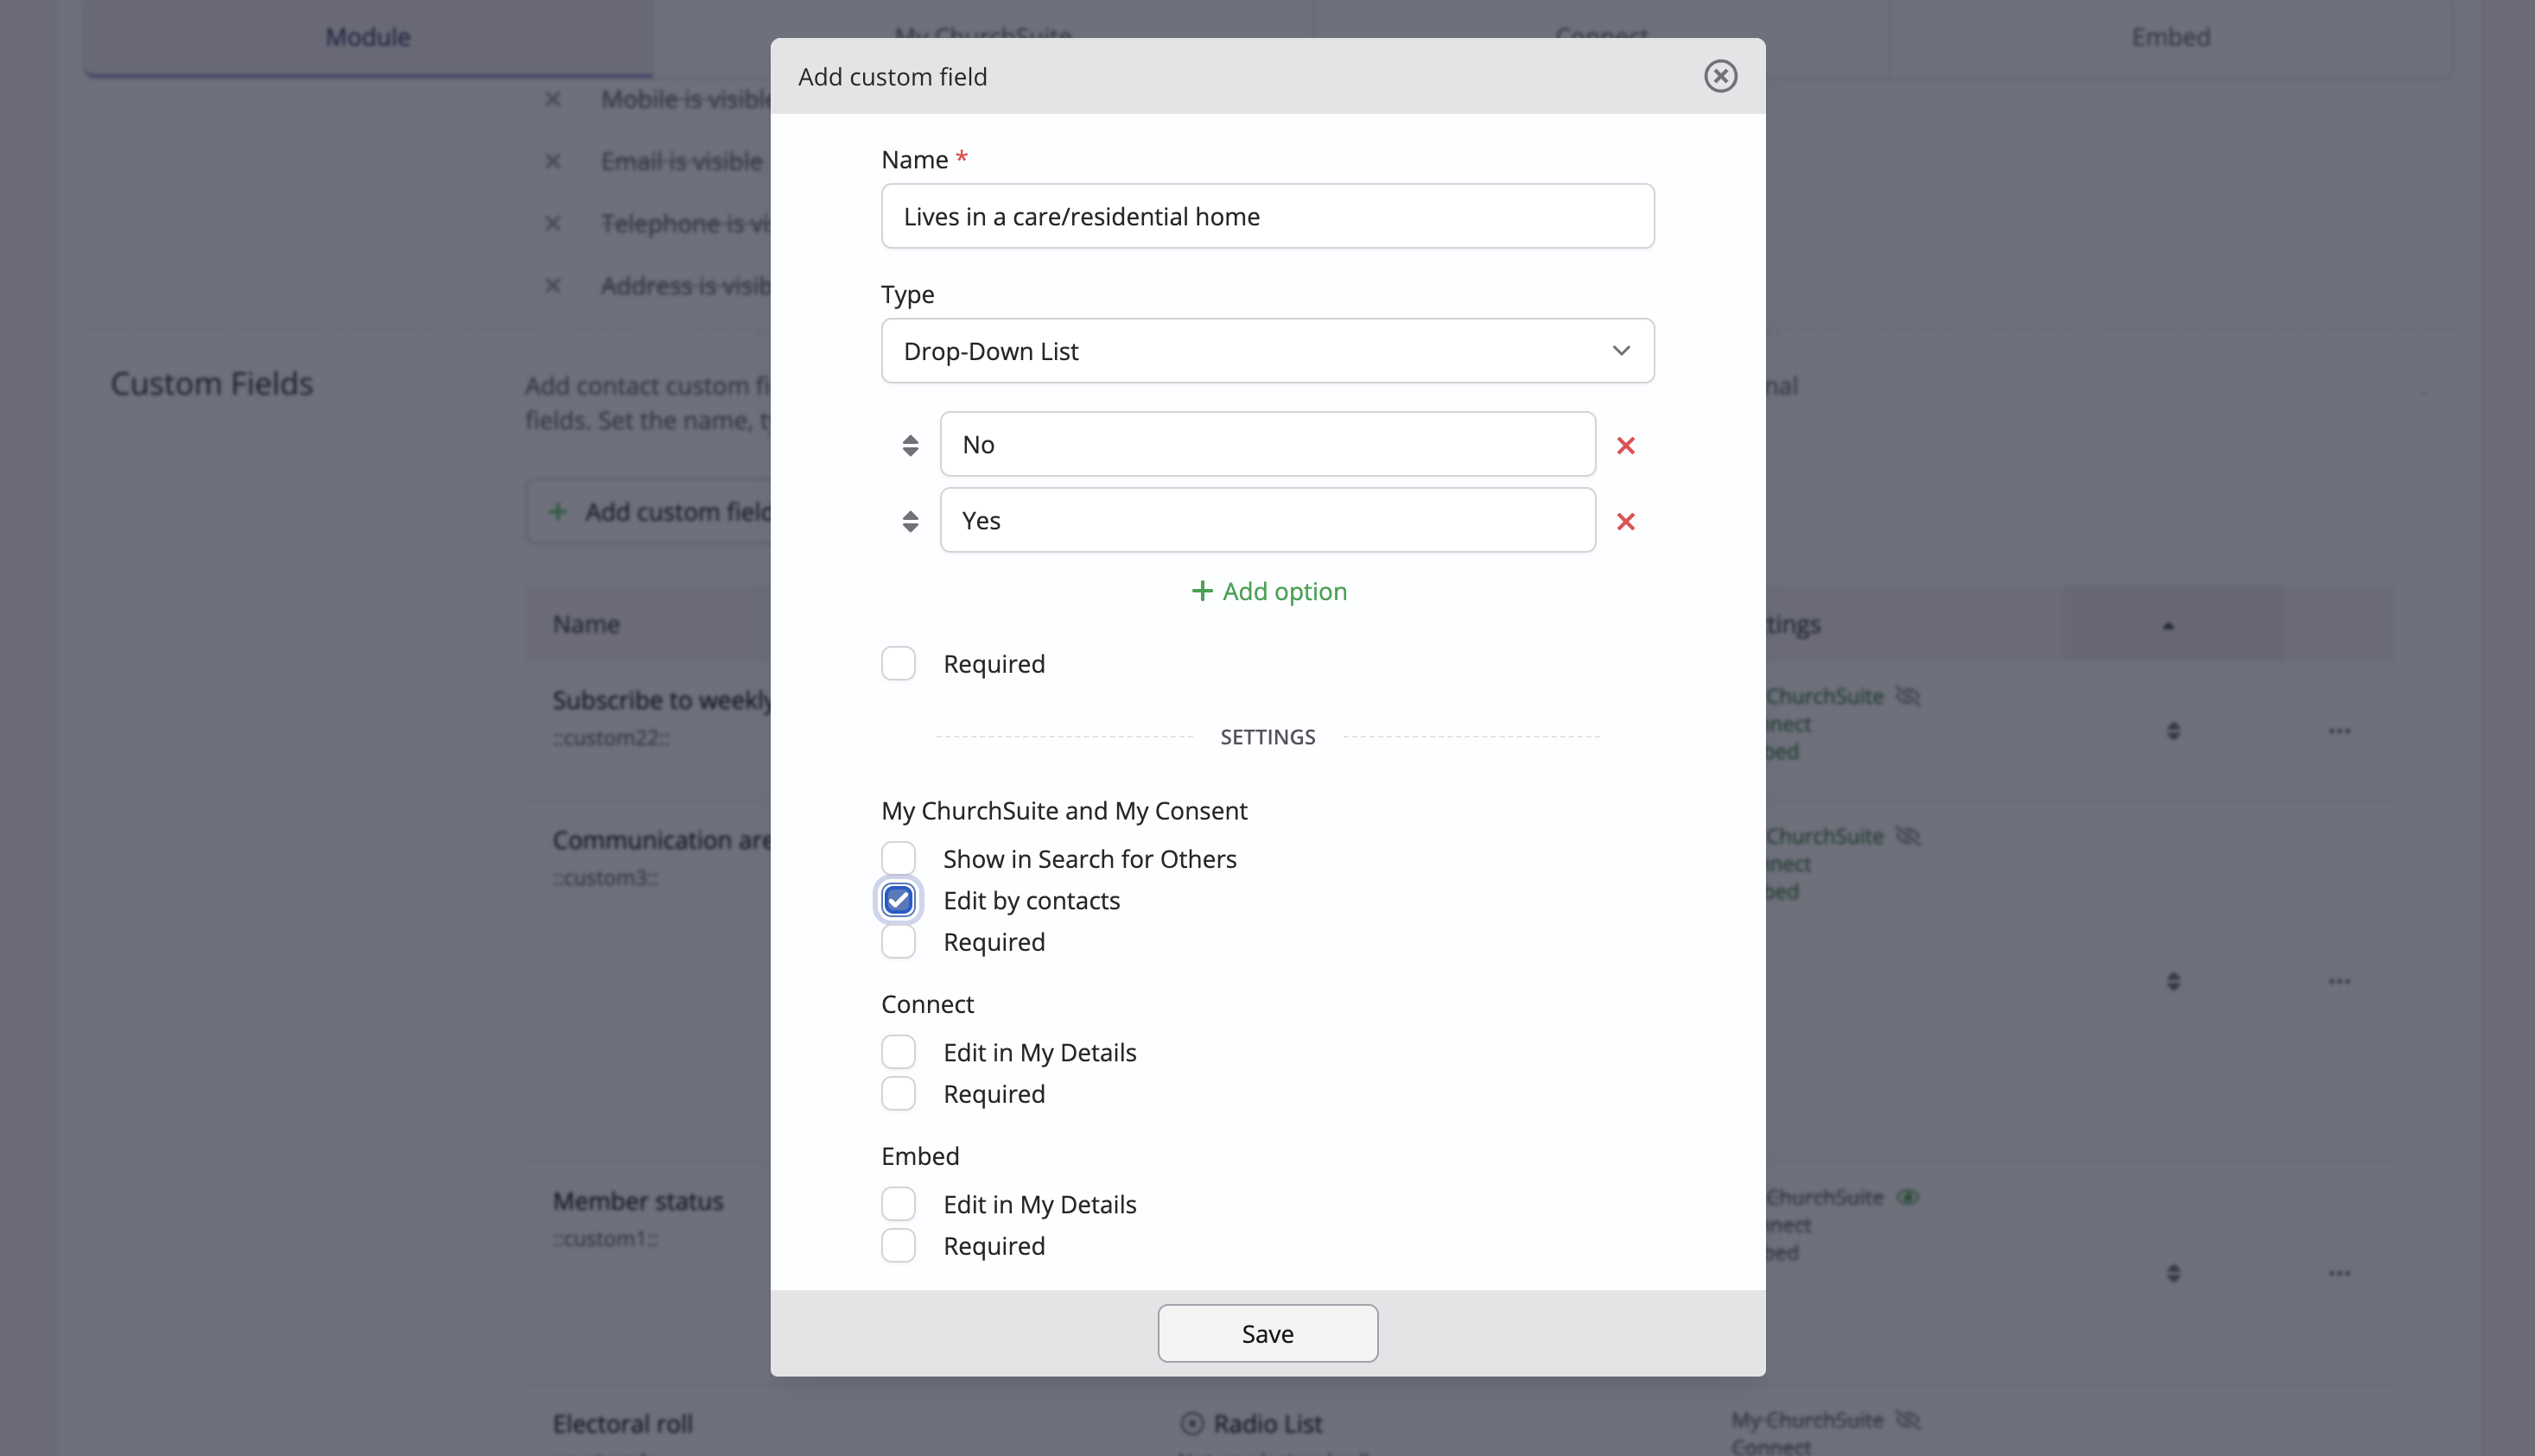Click the Add option link
Viewport: 2535px width, 1456px height.
coord(1285,591)
